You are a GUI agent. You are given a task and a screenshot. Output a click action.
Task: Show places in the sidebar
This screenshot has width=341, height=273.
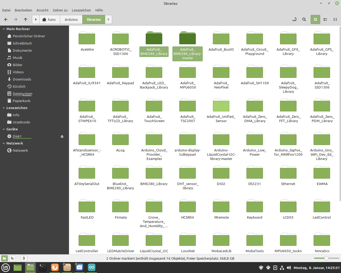[5, 258]
